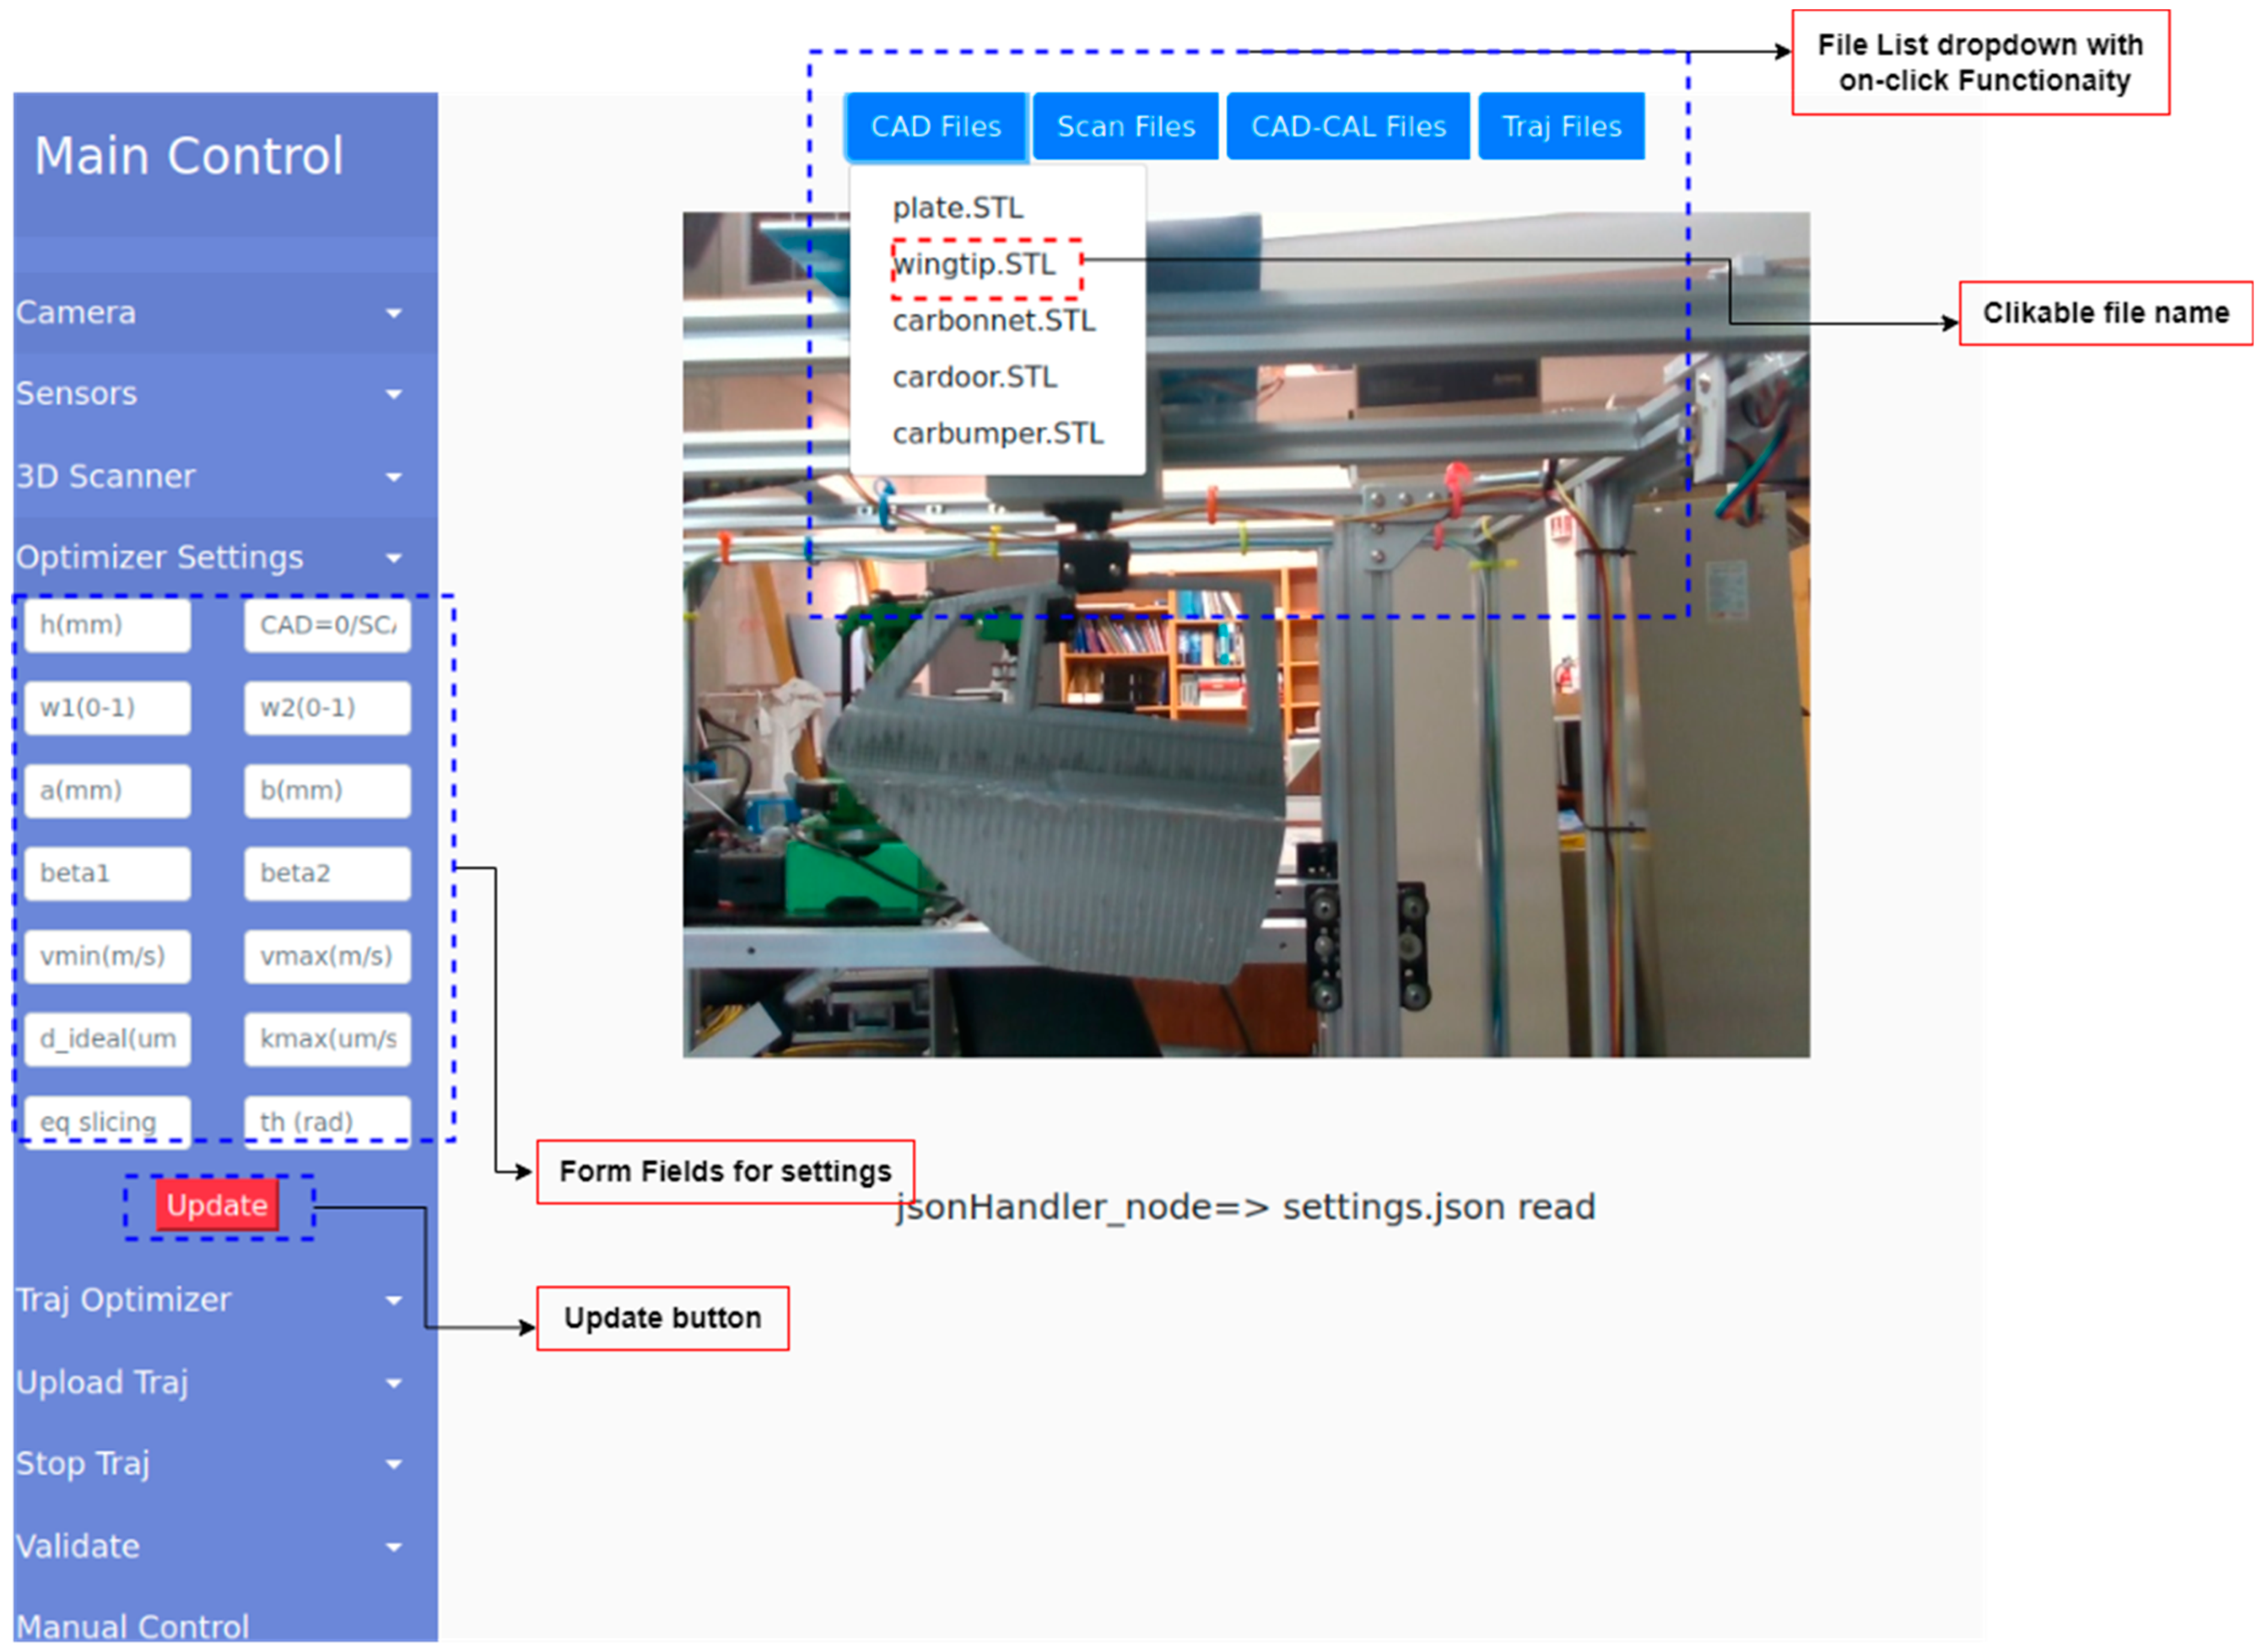
Task: Choose carbonnet.STL in dropdown list
Action: 994,321
